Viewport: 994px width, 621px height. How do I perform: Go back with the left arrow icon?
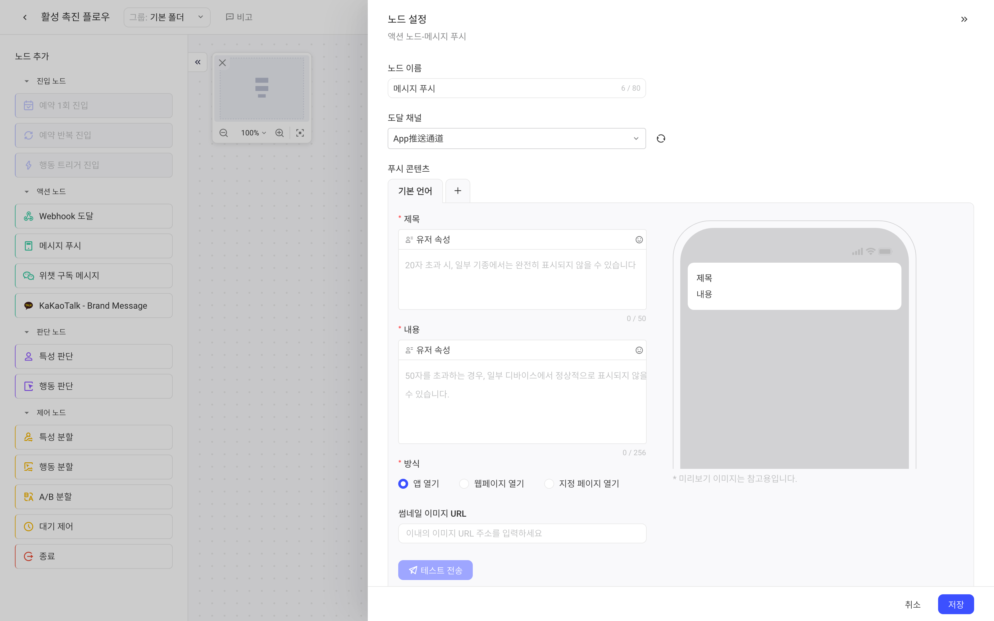tap(25, 17)
